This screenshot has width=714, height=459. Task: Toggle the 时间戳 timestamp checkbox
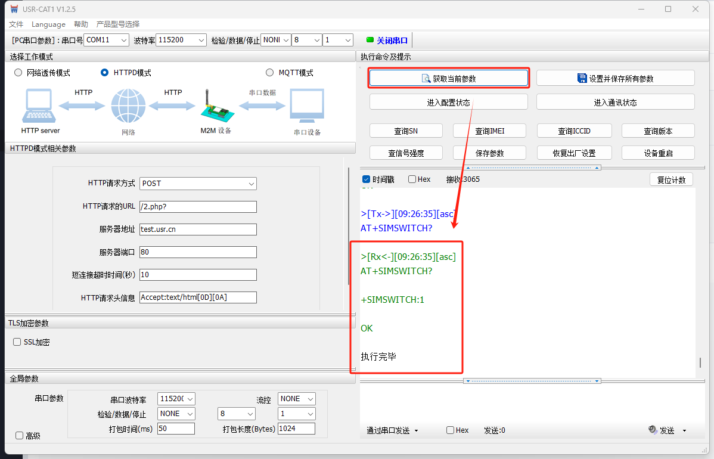click(366, 179)
